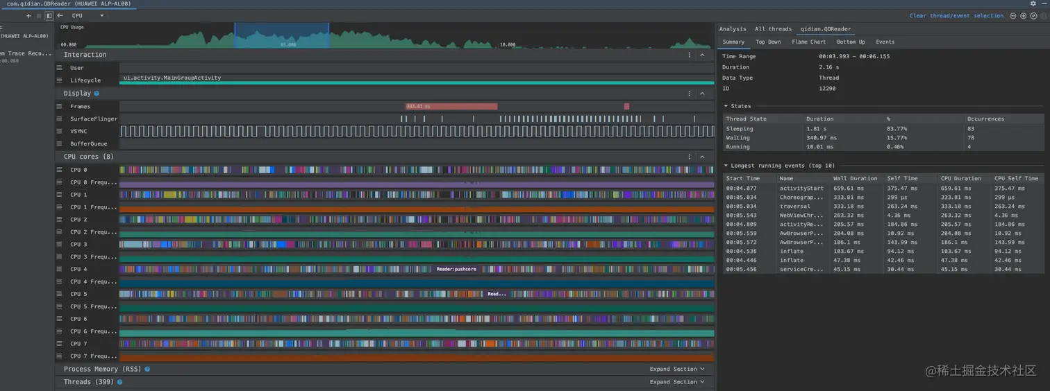Click the Display section help icon

(97, 93)
